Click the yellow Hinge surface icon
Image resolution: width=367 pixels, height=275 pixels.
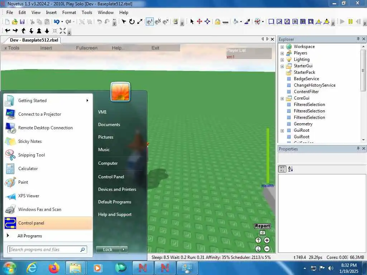point(319,22)
